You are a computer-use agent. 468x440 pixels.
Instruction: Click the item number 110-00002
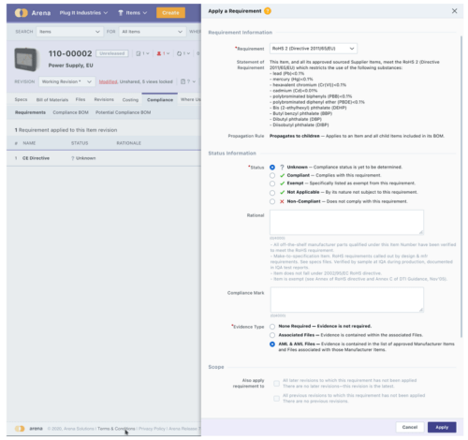click(x=70, y=53)
